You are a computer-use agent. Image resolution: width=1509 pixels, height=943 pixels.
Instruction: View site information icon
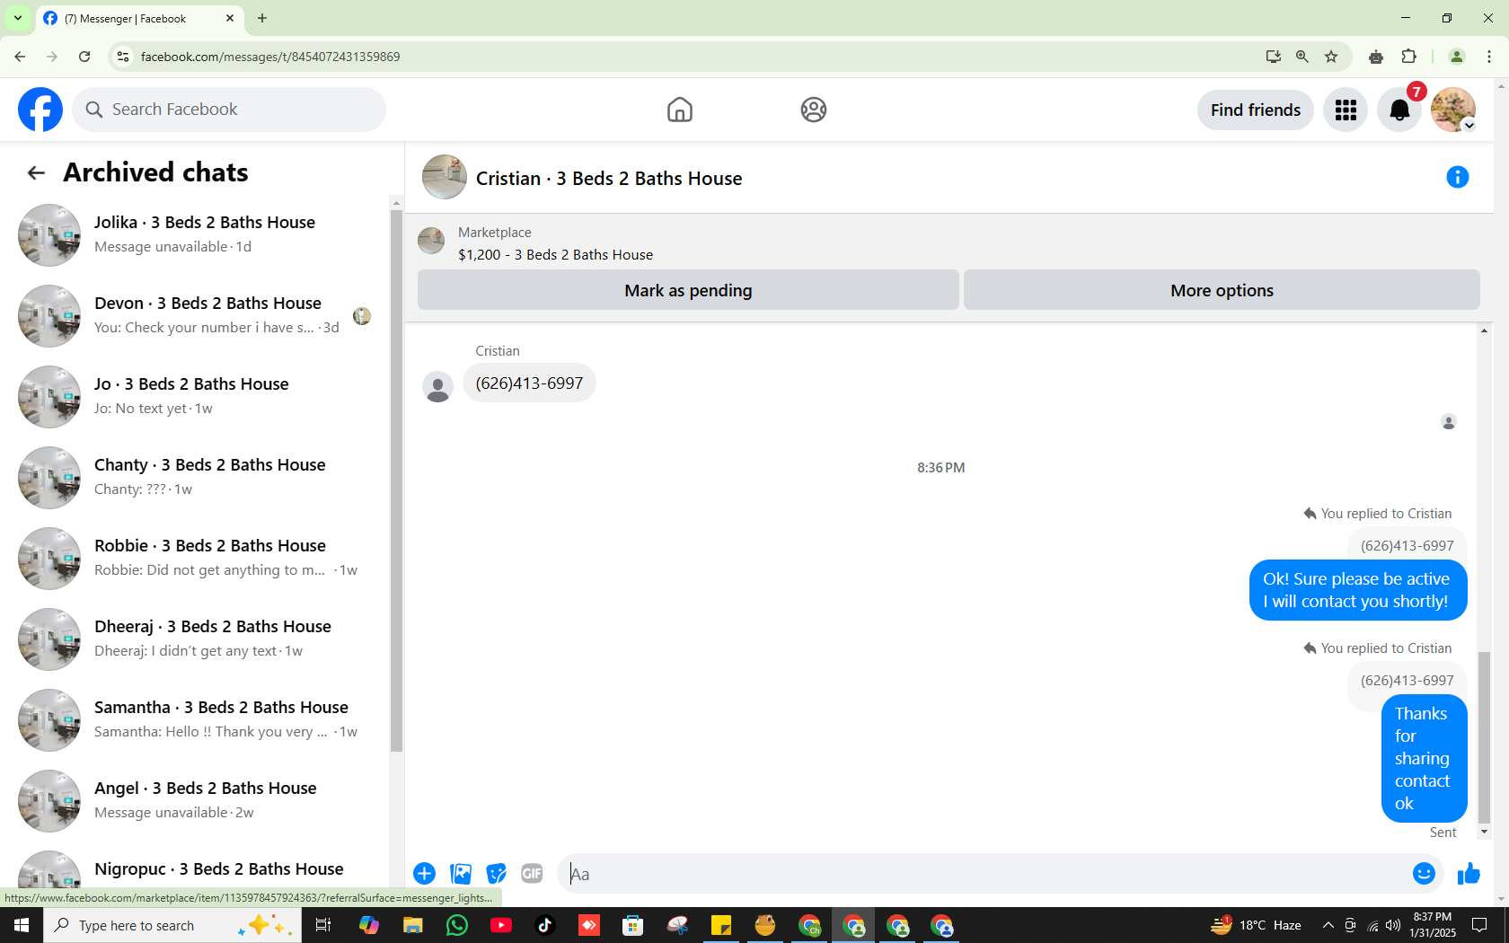click(x=123, y=57)
